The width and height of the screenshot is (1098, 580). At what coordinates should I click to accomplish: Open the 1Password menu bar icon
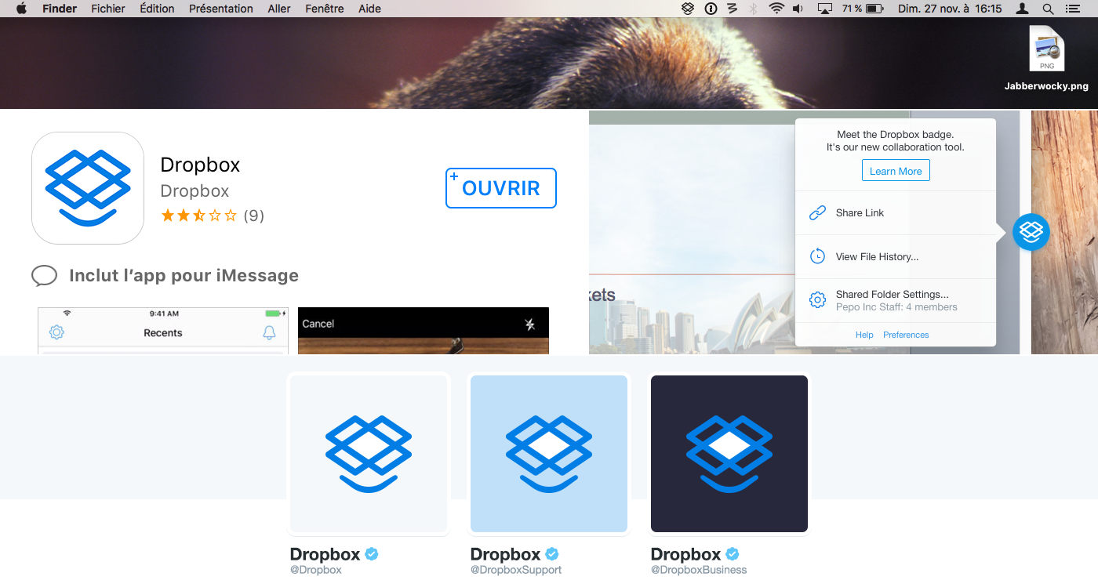[x=711, y=9]
